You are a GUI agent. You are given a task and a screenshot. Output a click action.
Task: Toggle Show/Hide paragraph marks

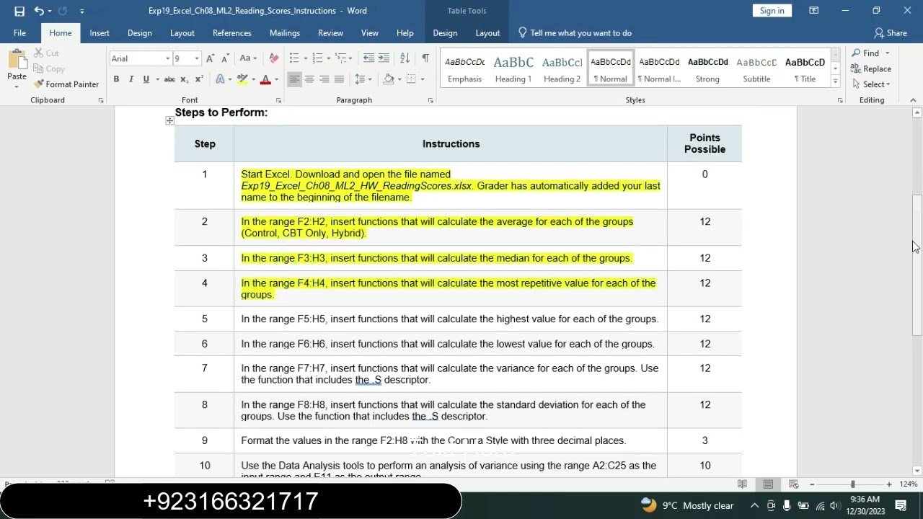point(425,58)
